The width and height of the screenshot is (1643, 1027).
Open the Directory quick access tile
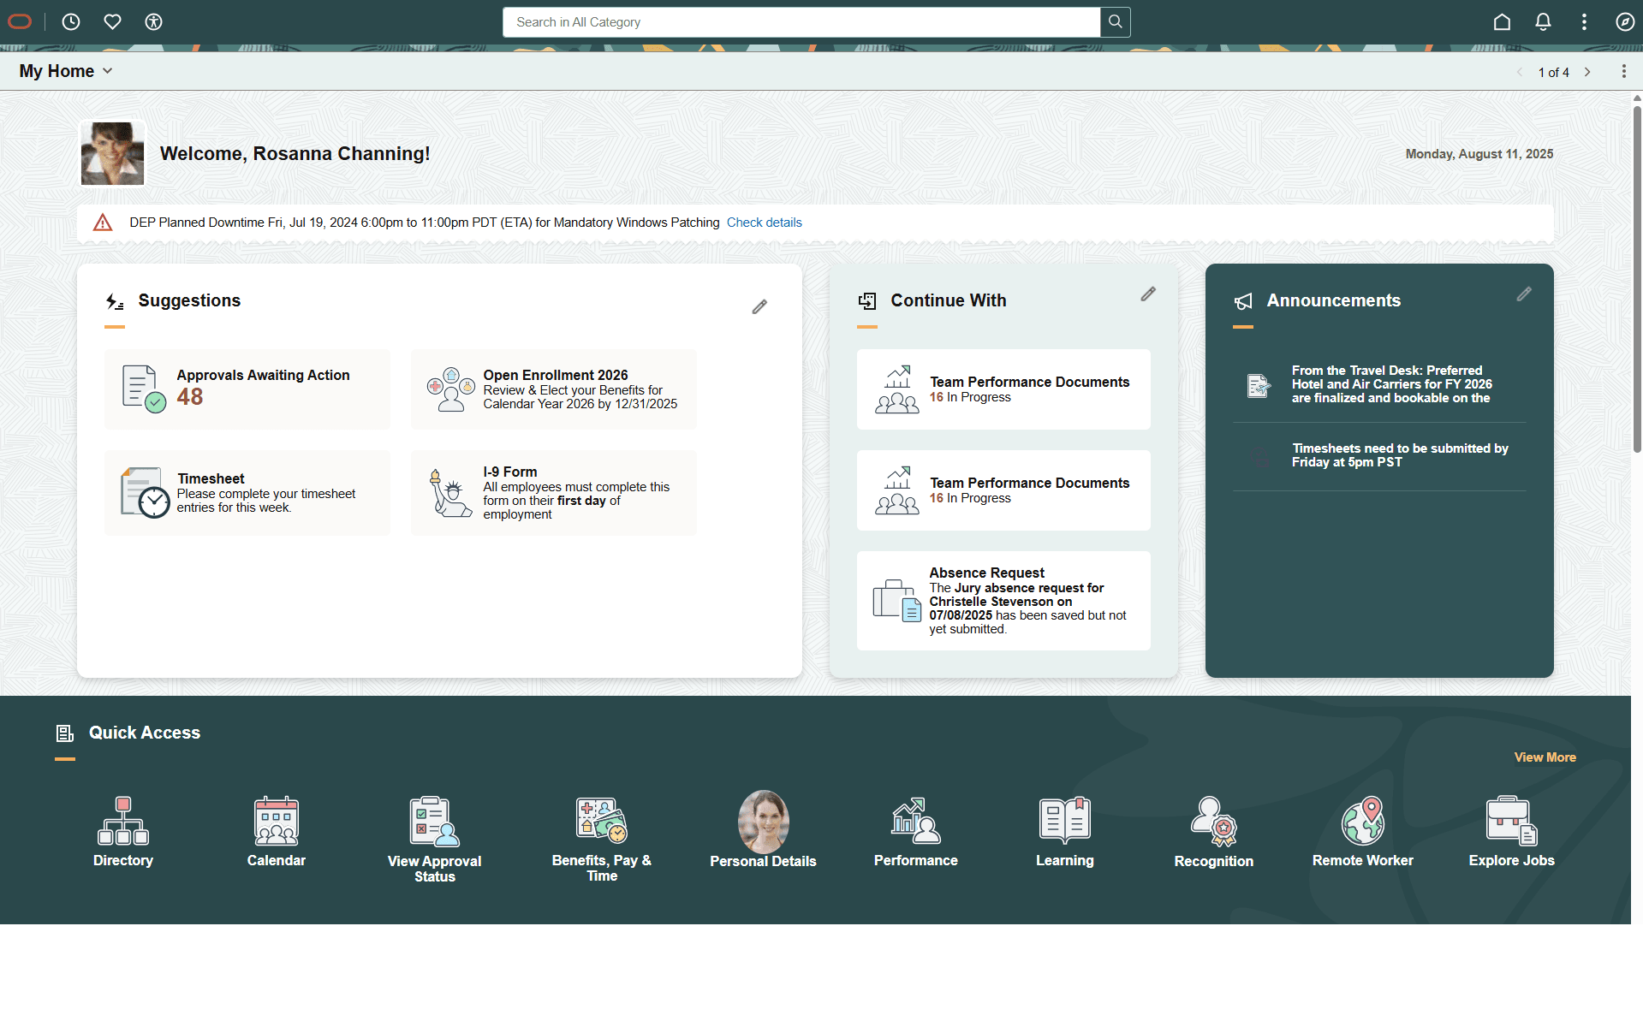pyautogui.click(x=122, y=829)
